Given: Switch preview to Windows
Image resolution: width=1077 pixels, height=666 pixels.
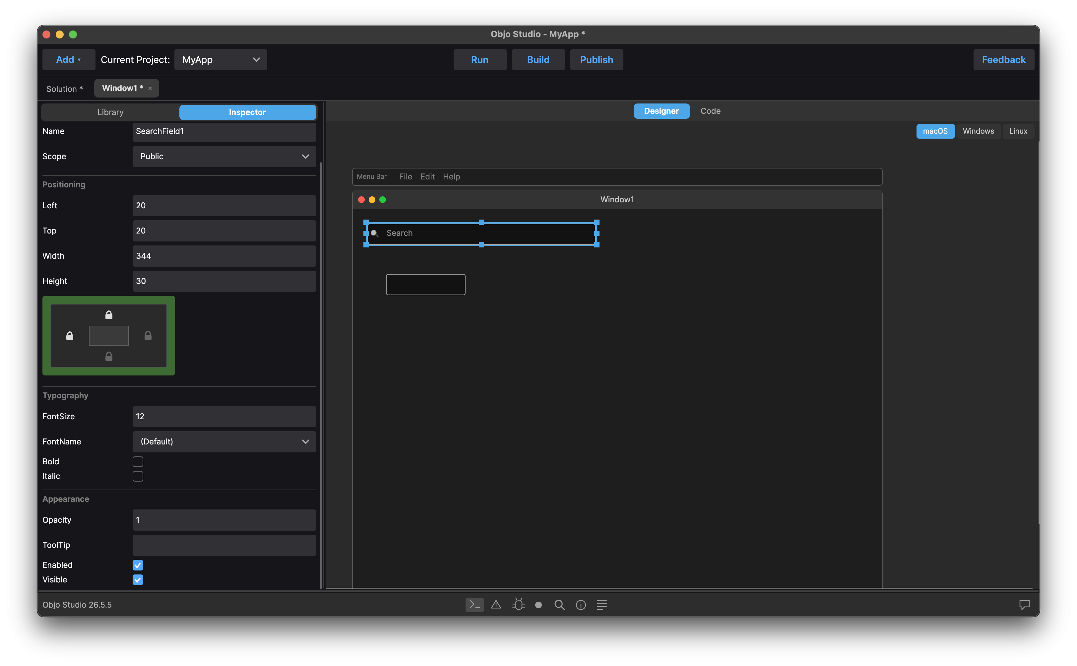Looking at the screenshot, I should (x=978, y=131).
